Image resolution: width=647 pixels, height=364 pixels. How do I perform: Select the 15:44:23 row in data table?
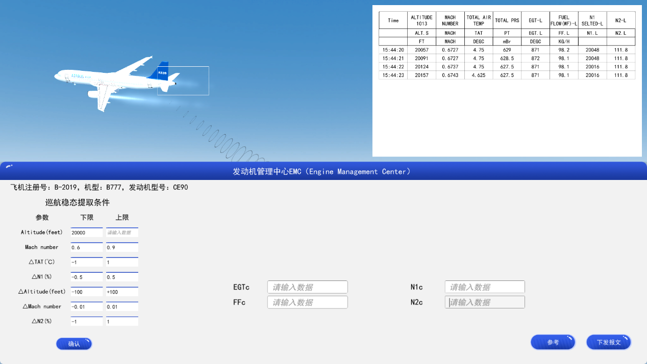[507, 75]
